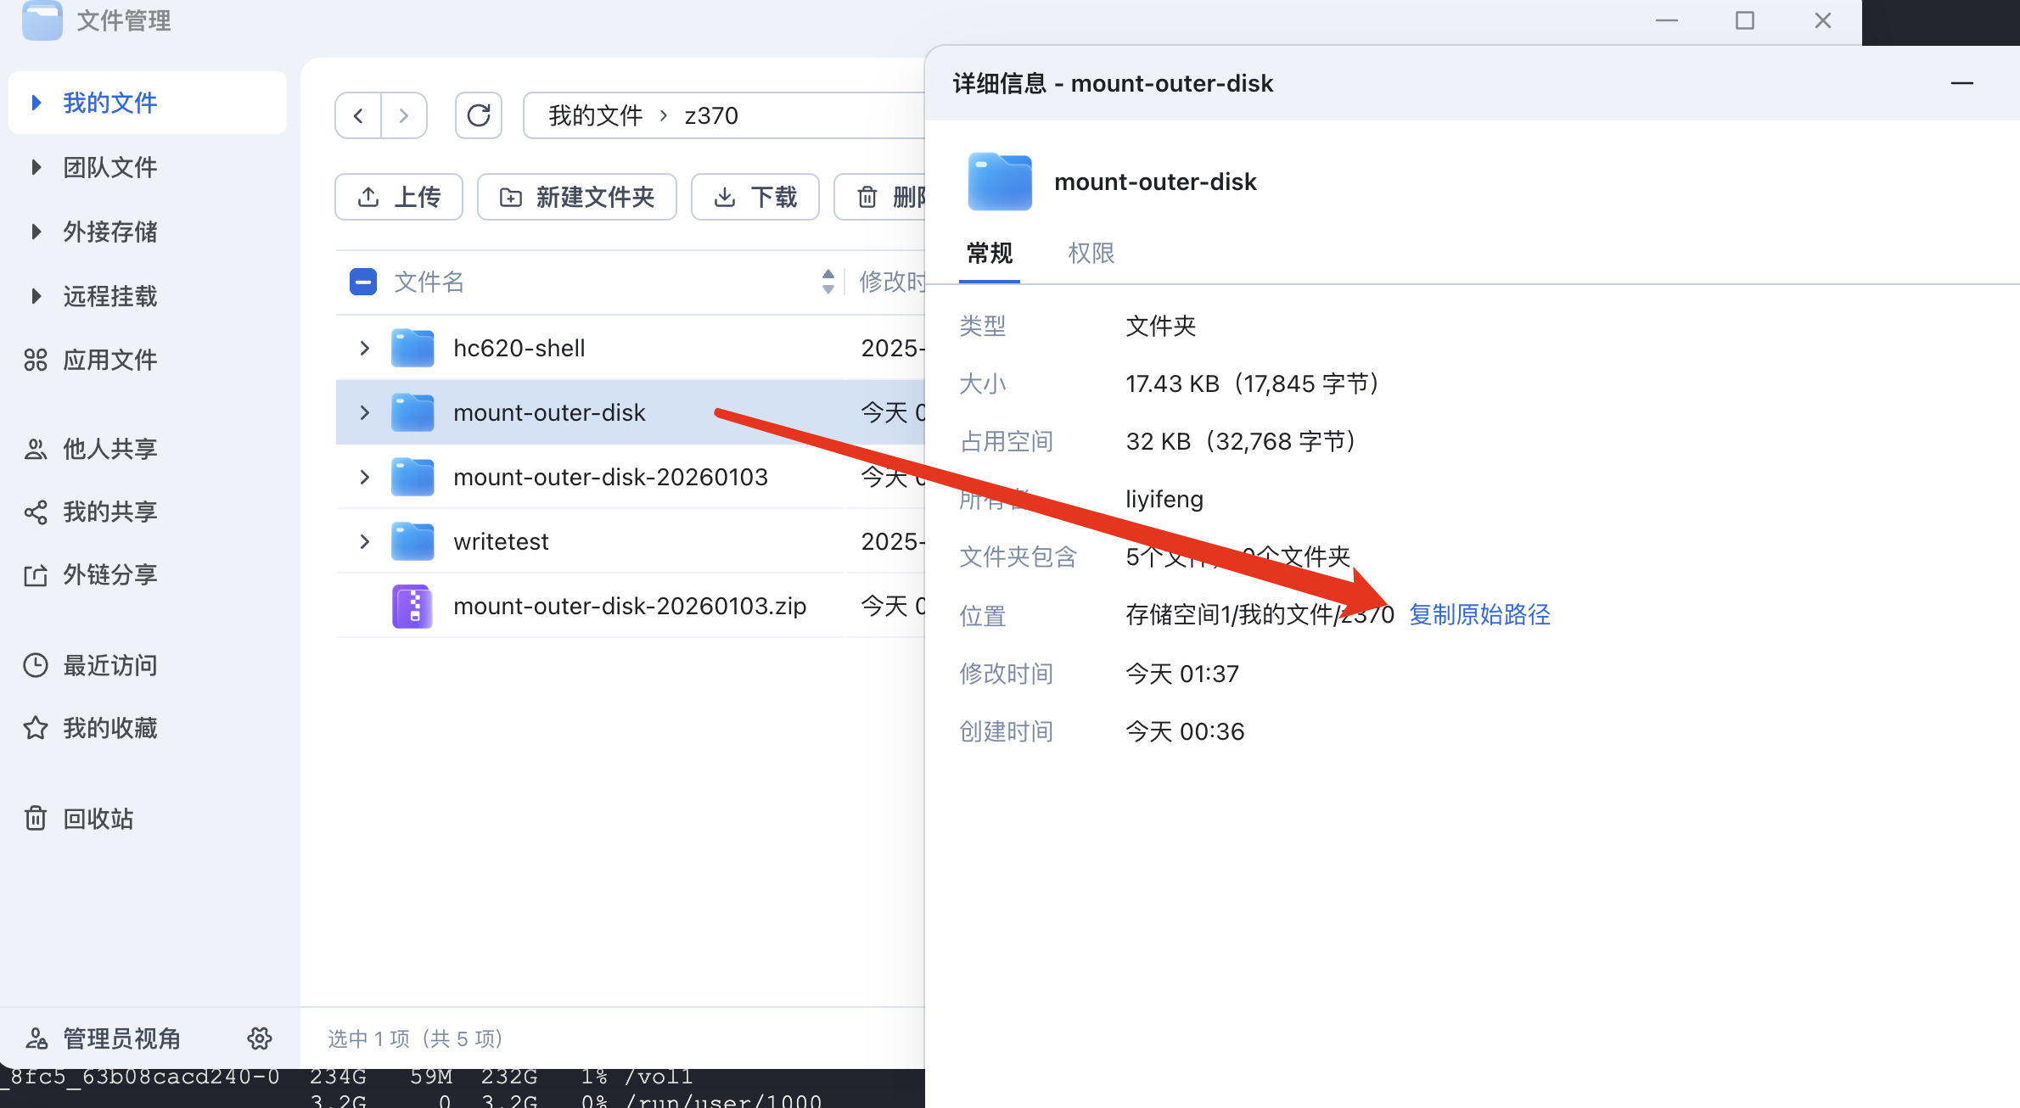Expand the writetest folder chevron

click(365, 541)
